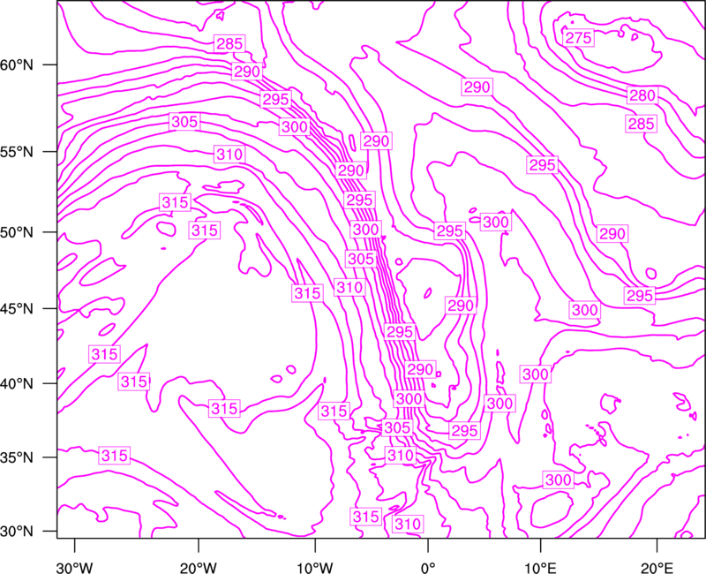Screen dimensions: 706x574
Task: Click the 40°N latitude axis label
Action: 17,383
